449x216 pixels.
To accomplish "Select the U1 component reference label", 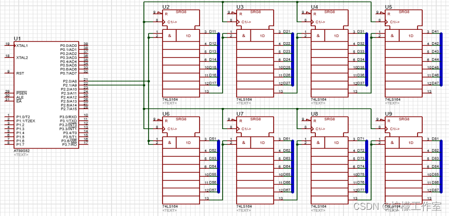I will click(x=17, y=39).
